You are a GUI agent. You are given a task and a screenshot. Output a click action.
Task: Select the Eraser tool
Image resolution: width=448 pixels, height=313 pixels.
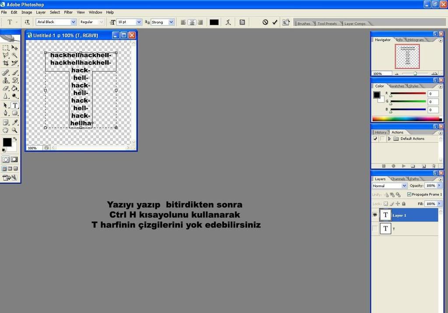[x=6, y=88]
